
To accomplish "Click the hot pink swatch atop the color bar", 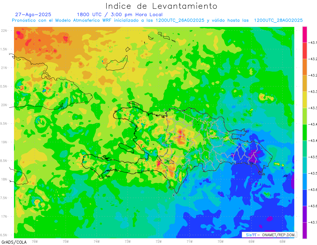I will tap(305, 34).
